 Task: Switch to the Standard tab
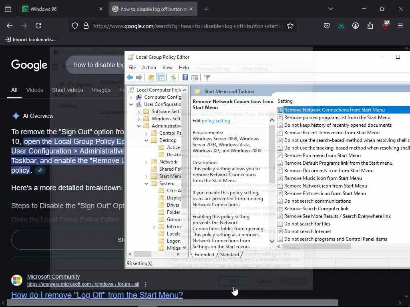coord(229,255)
